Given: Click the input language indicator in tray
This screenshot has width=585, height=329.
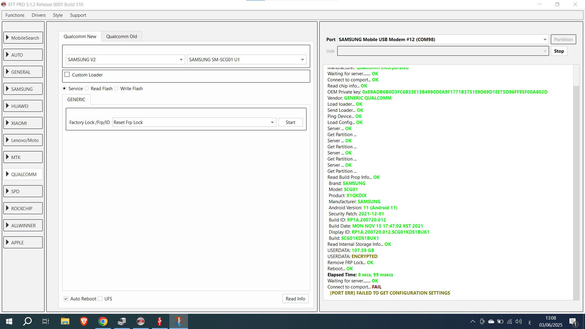Looking at the screenshot, I should [x=530, y=322].
